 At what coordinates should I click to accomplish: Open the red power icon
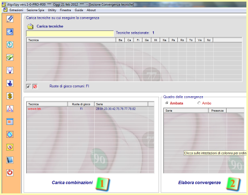coord(10,173)
